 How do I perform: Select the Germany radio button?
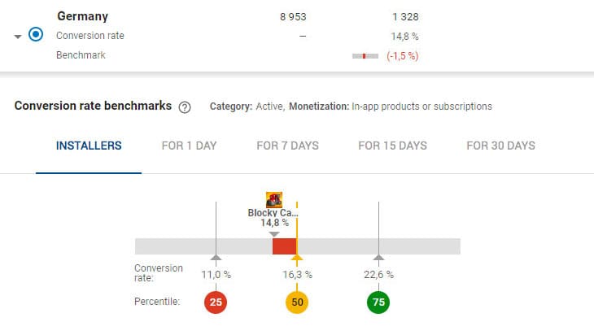pyautogui.click(x=36, y=36)
